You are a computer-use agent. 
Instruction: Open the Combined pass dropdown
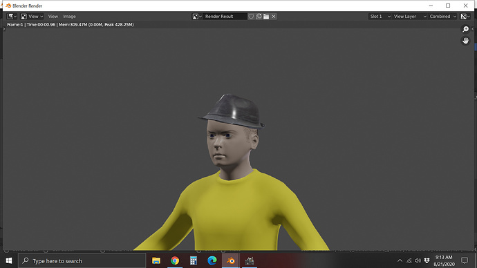tap(442, 17)
